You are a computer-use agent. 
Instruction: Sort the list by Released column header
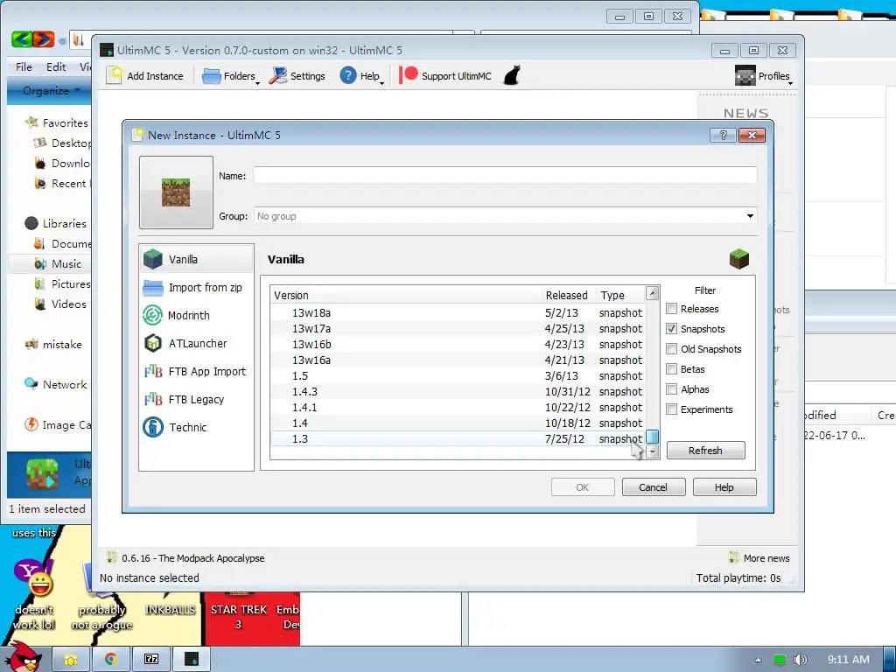pos(568,295)
